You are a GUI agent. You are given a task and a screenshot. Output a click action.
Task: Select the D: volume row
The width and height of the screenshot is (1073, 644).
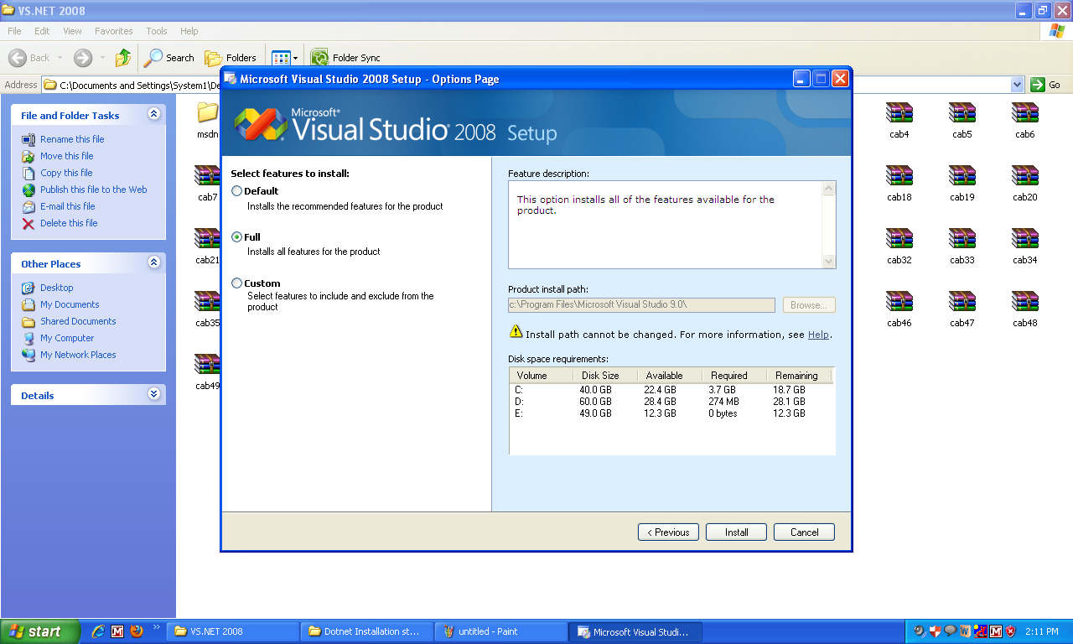[671, 402]
